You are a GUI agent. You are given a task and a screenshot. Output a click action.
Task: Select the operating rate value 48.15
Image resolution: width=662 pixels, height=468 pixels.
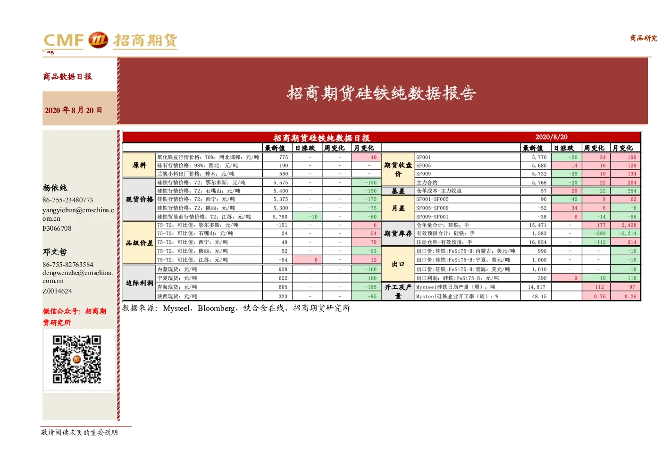click(540, 297)
